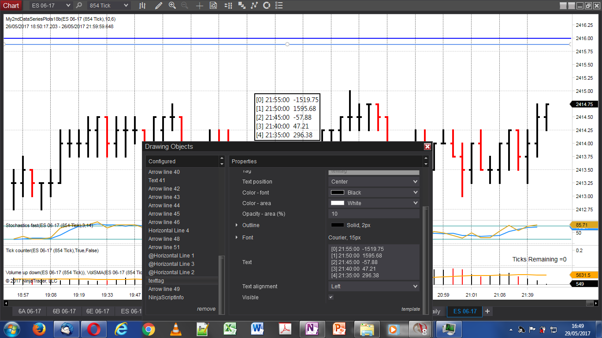Click into the multi-line Text field
The height and width of the screenshot is (338, 602).
[374, 262]
